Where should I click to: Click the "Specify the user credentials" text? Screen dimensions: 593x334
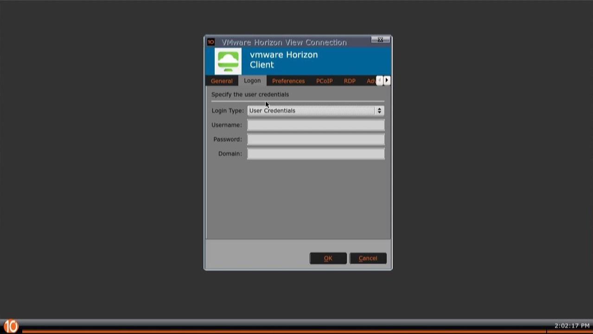[250, 94]
